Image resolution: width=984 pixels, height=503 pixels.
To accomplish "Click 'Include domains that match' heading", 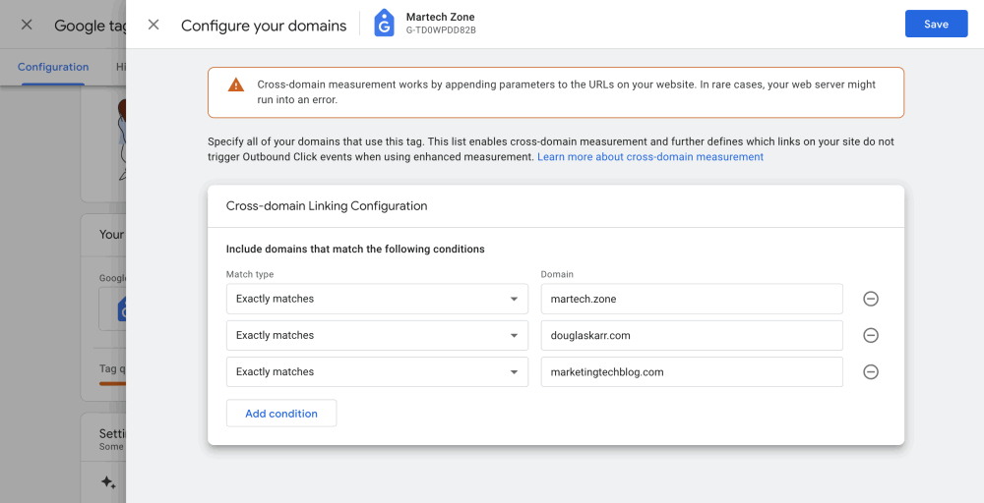I will [x=355, y=250].
